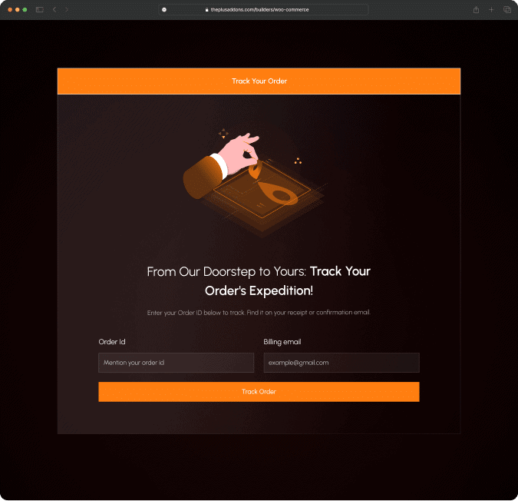Open the privacy report shield icon
Viewport: 518px width, 501px height.
coord(164,9)
